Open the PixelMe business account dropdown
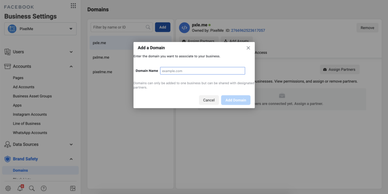The image size is (388, 194). coord(40,29)
